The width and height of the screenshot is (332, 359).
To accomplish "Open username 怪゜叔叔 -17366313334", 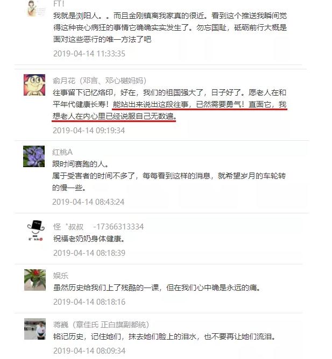I will pyautogui.click(x=98, y=227).
